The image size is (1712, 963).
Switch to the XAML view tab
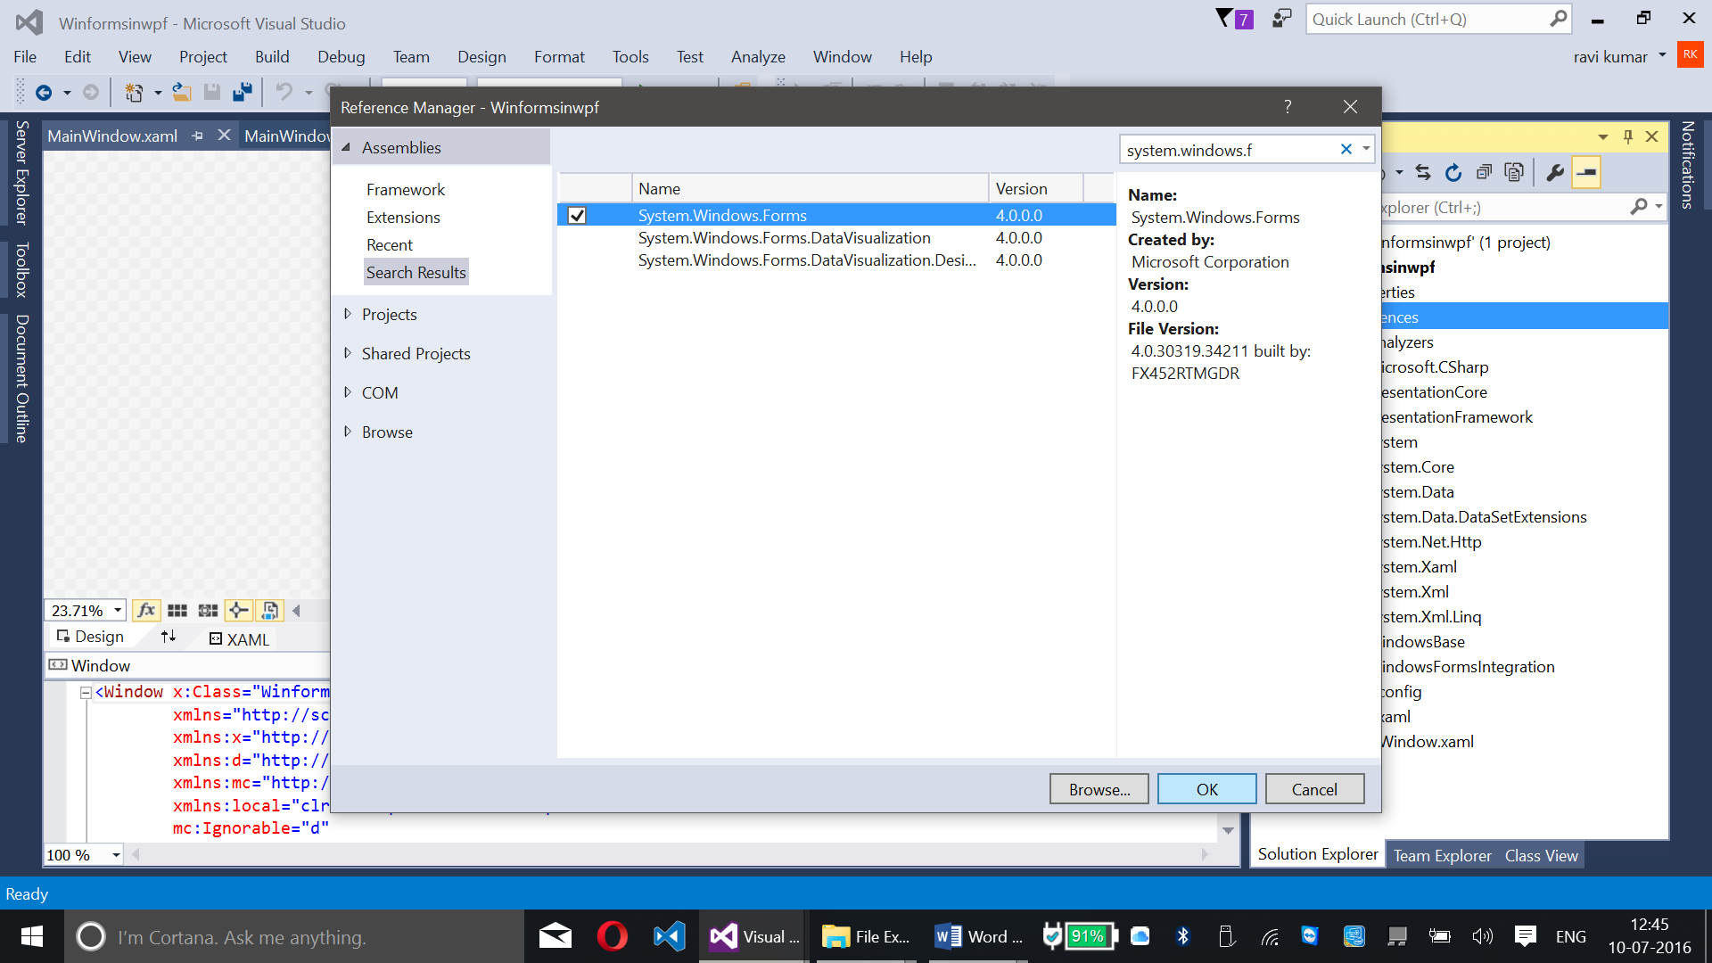239,639
